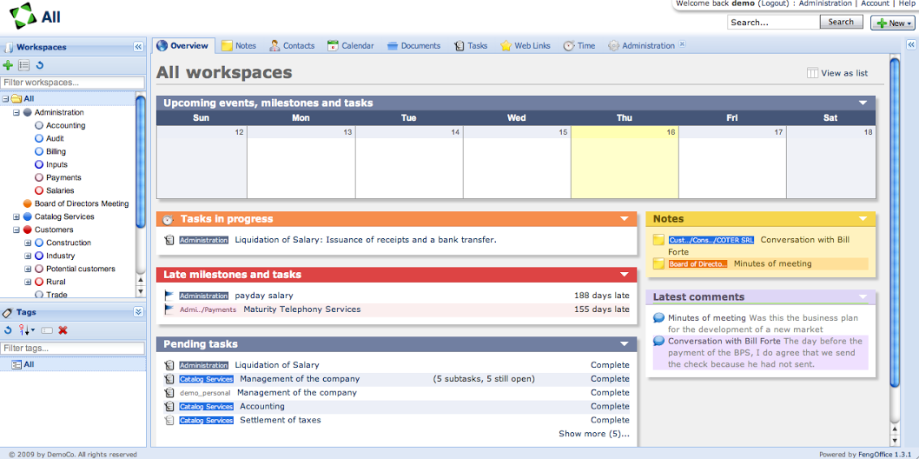Select Board of Directors Meeting workspace

pyautogui.click(x=81, y=203)
